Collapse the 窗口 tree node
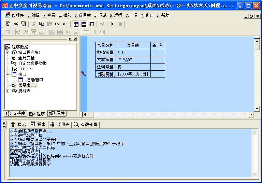The height and width of the screenshot is (183, 262). pyautogui.click(x=8, y=74)
